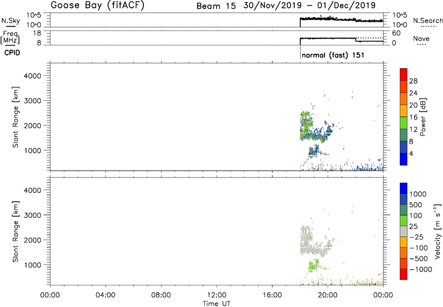Image resolution: width=443 pixels, height=307 pixels.
Task: Click the '500' Velocity colorbar value
Action: point(416,205)
